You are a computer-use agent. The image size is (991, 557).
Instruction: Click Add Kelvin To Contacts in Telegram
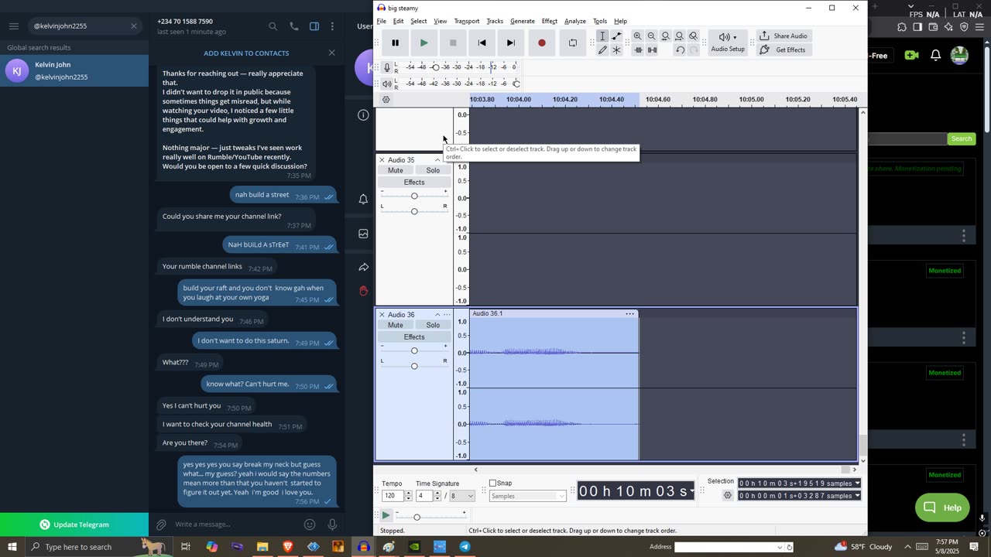click(x=246, y=53)
